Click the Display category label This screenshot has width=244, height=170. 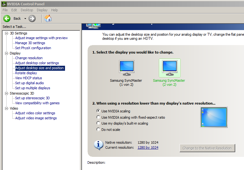(15, 53)
